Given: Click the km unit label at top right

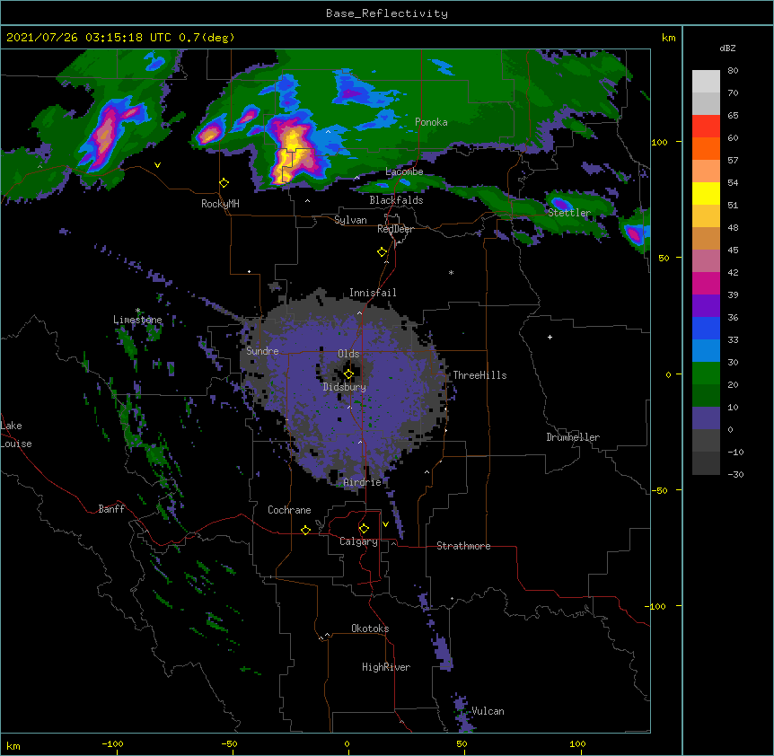Looking at the screenshot, I should pos(668,38).
